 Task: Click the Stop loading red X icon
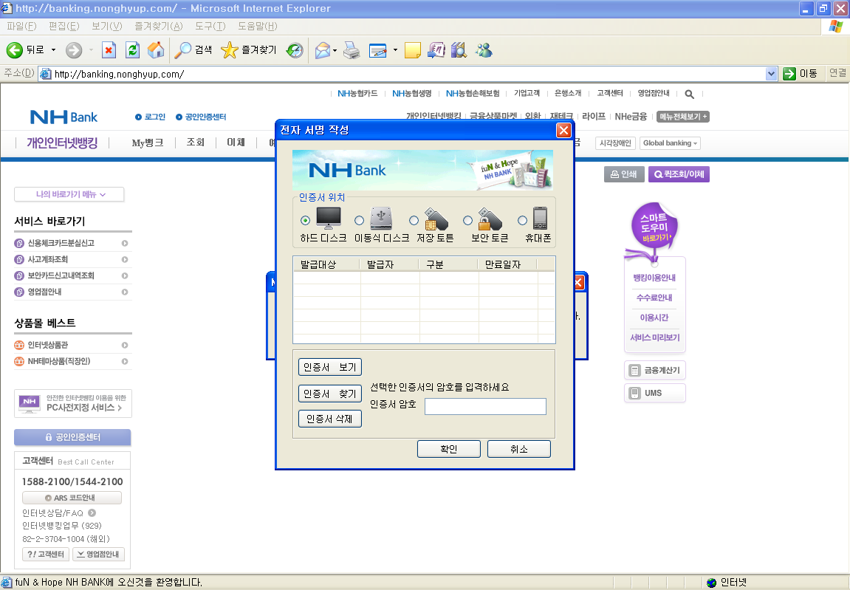pyautogui.click(x=109, y=50)
